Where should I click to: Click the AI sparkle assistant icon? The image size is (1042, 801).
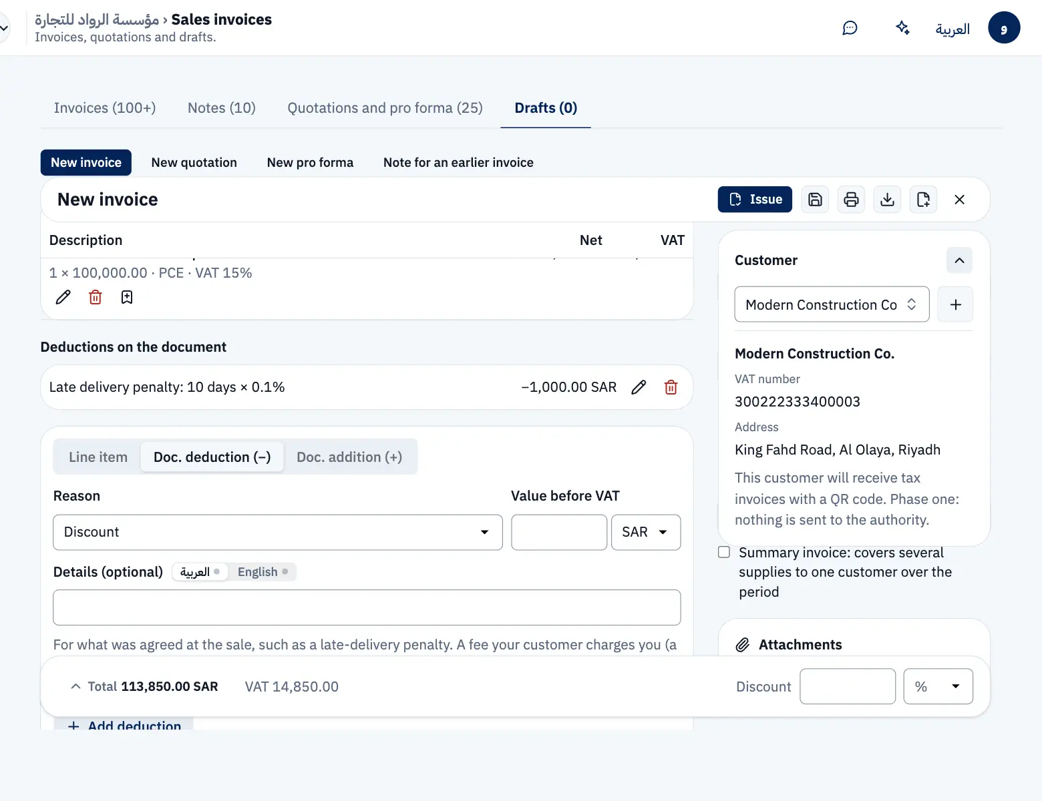[x=902, y=28]
